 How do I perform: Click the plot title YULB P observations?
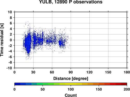(x=71, y=2)
